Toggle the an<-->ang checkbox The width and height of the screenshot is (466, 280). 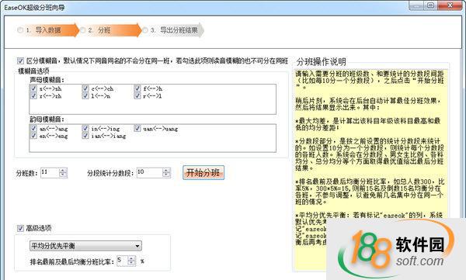[x=33, y=128]
